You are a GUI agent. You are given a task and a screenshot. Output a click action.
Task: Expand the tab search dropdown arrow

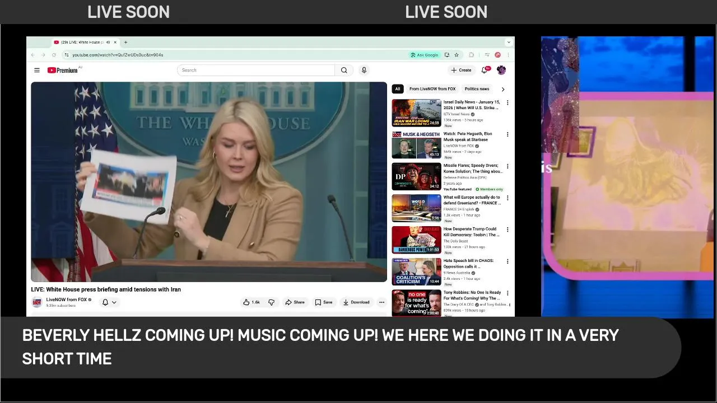point(509,43)
